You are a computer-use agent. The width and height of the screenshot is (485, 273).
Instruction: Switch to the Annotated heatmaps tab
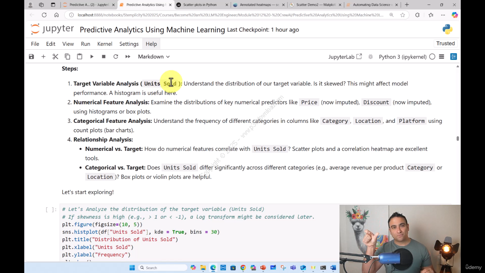[x=259, y=5]
